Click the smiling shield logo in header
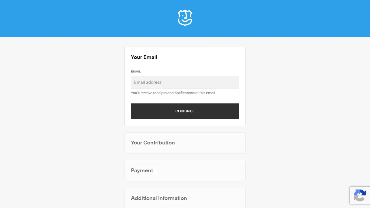 point(185,18)
